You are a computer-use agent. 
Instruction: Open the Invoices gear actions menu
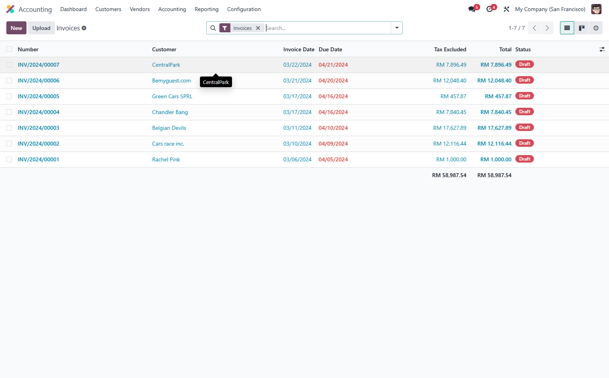pyautogui.click(x=84, y=28)
